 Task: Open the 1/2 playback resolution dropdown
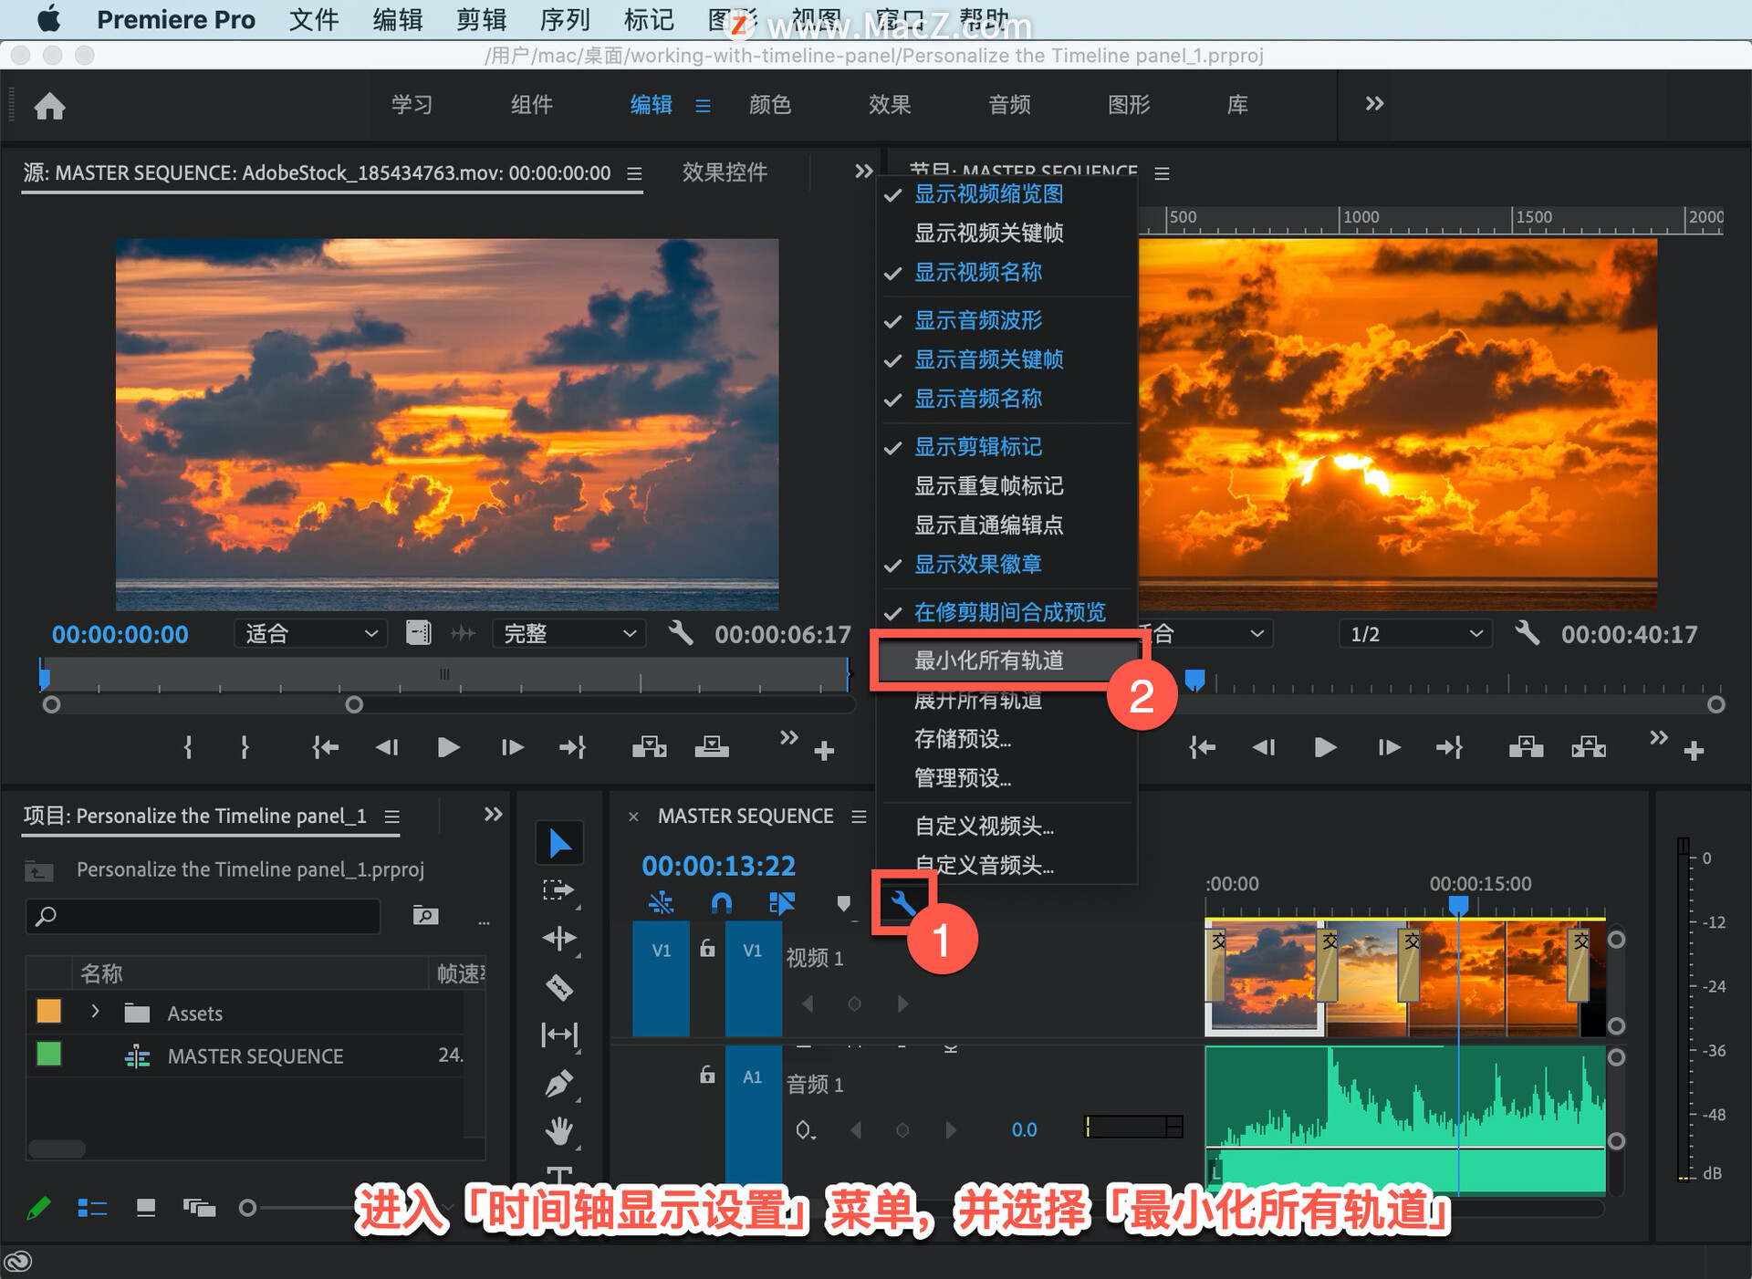(1414, 633)
